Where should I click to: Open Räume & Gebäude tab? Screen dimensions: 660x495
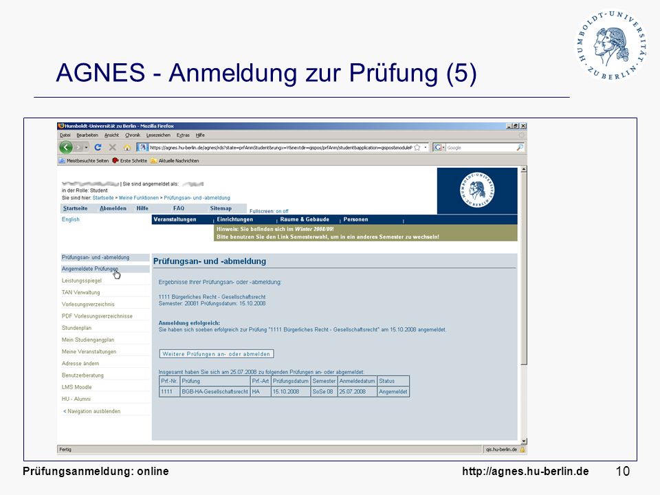click(305, 219)
